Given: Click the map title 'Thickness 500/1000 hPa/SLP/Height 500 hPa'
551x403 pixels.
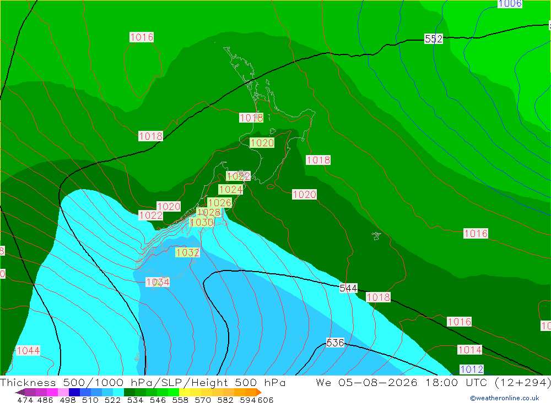Looking at the screenshot, I should tap(143, 382).
